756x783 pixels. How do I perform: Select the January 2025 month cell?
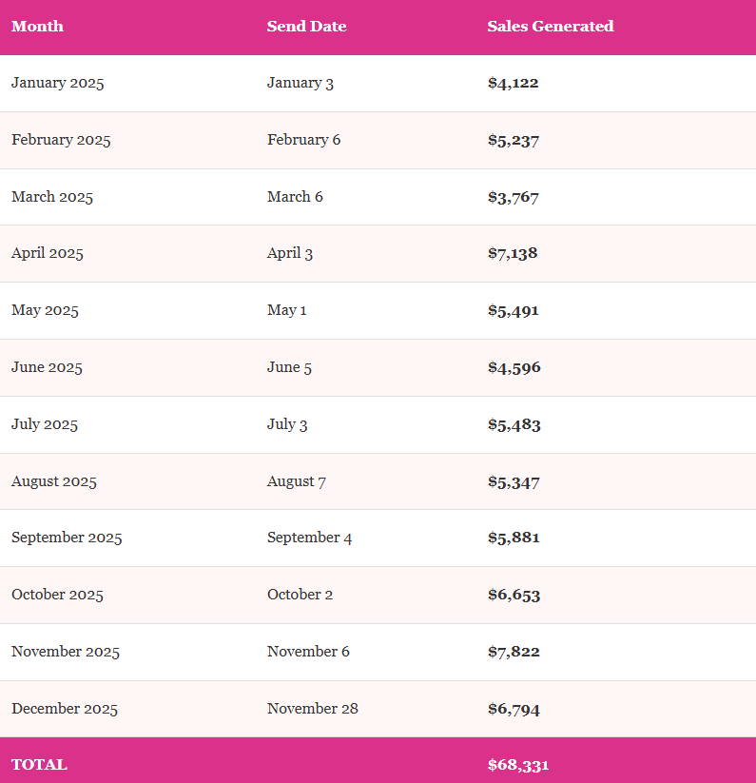click(58, 83)
